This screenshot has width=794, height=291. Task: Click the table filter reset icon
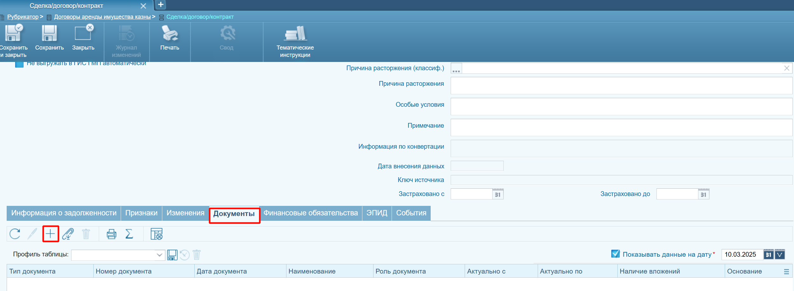coord(156,234)
